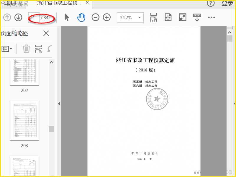Open the more tools ellipsis menu
This screenshot has height=177, width=236.
pyautogui.click(x=212, y=17)
